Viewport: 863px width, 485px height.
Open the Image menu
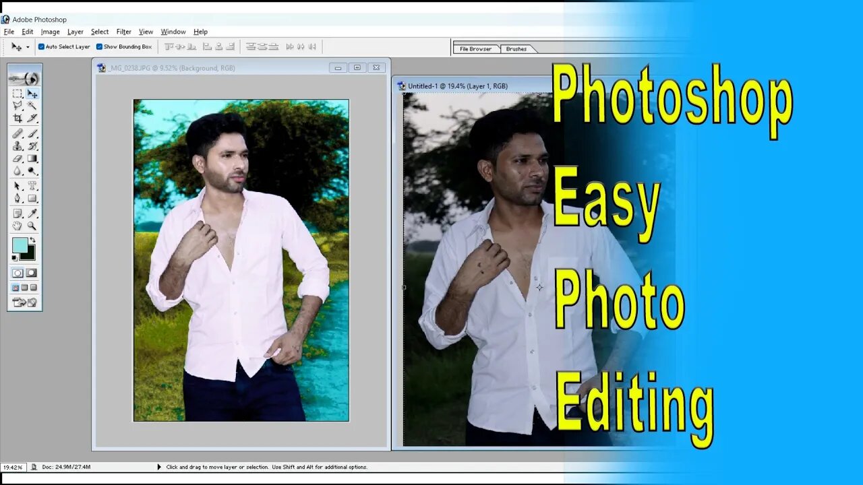pyautogui.click(x=51, y=32)
